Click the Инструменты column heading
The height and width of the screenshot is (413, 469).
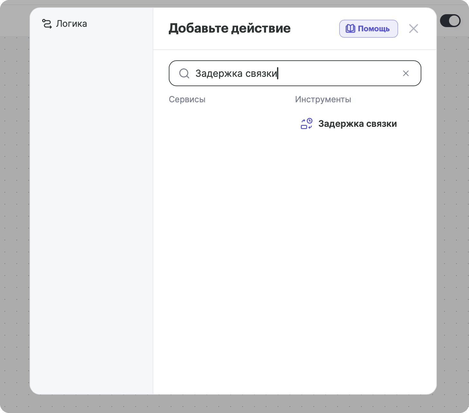point(323,99)
